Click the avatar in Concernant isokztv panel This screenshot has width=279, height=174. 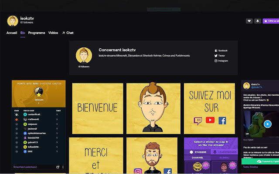pos(84,55)
